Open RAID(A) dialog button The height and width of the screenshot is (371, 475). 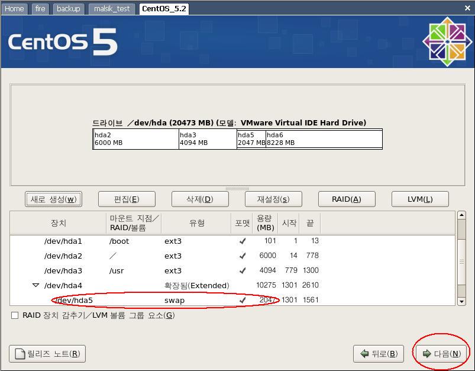pyautogui.click(x=347, y=199)
